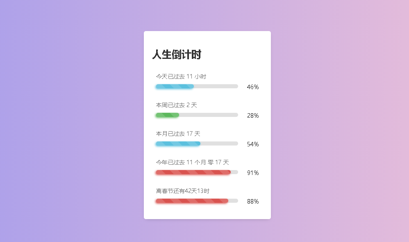Click the gray unfilled part of this month's bar

click(x=219, y=143)
